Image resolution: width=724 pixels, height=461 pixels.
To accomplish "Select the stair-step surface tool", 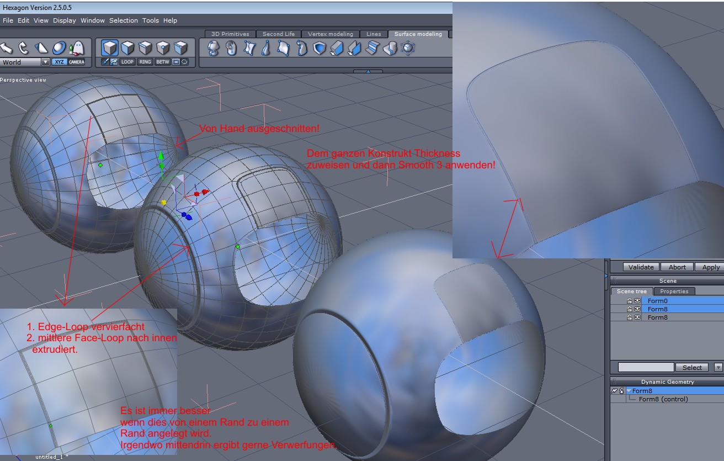I will click(x=372, y=48).
